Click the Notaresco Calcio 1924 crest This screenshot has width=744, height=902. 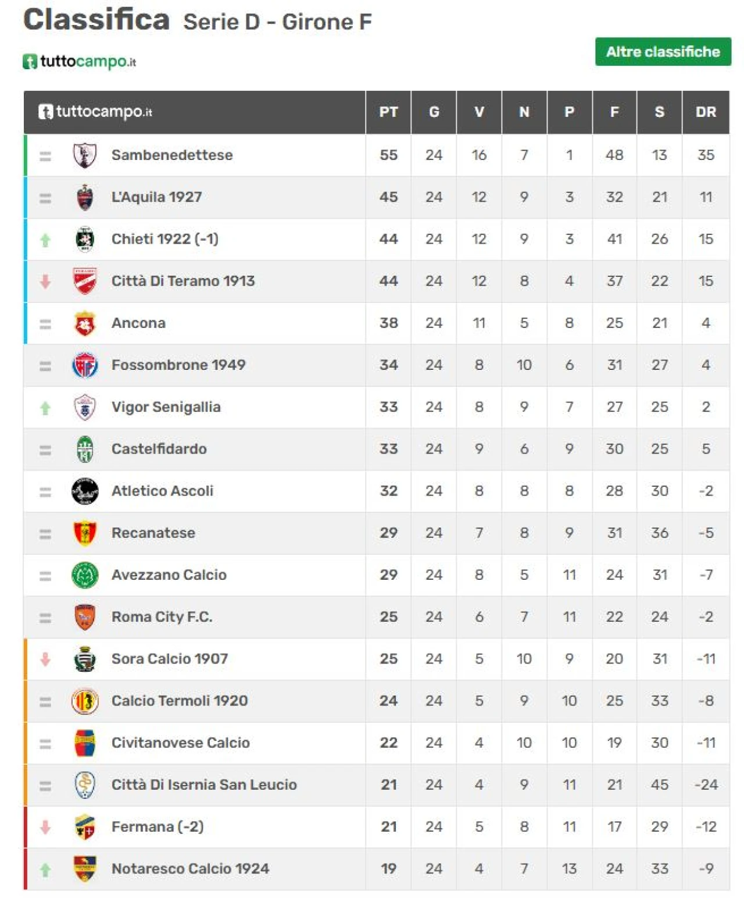pos(85,869)
